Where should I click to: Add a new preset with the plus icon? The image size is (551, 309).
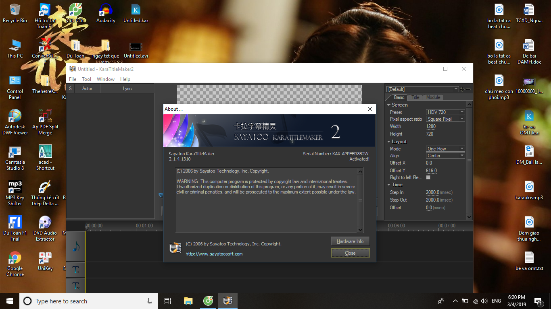tap(462, 89)
